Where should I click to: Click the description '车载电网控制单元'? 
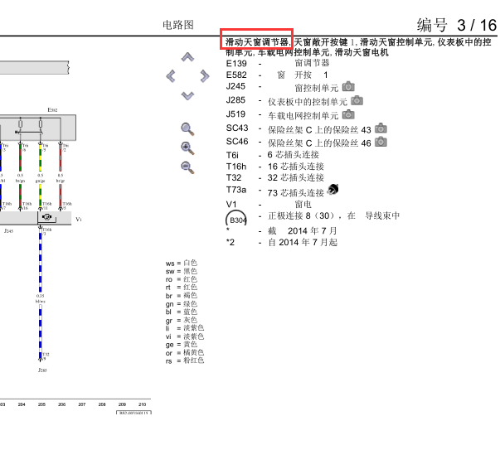pyautogui.click(x=303, y=115)
